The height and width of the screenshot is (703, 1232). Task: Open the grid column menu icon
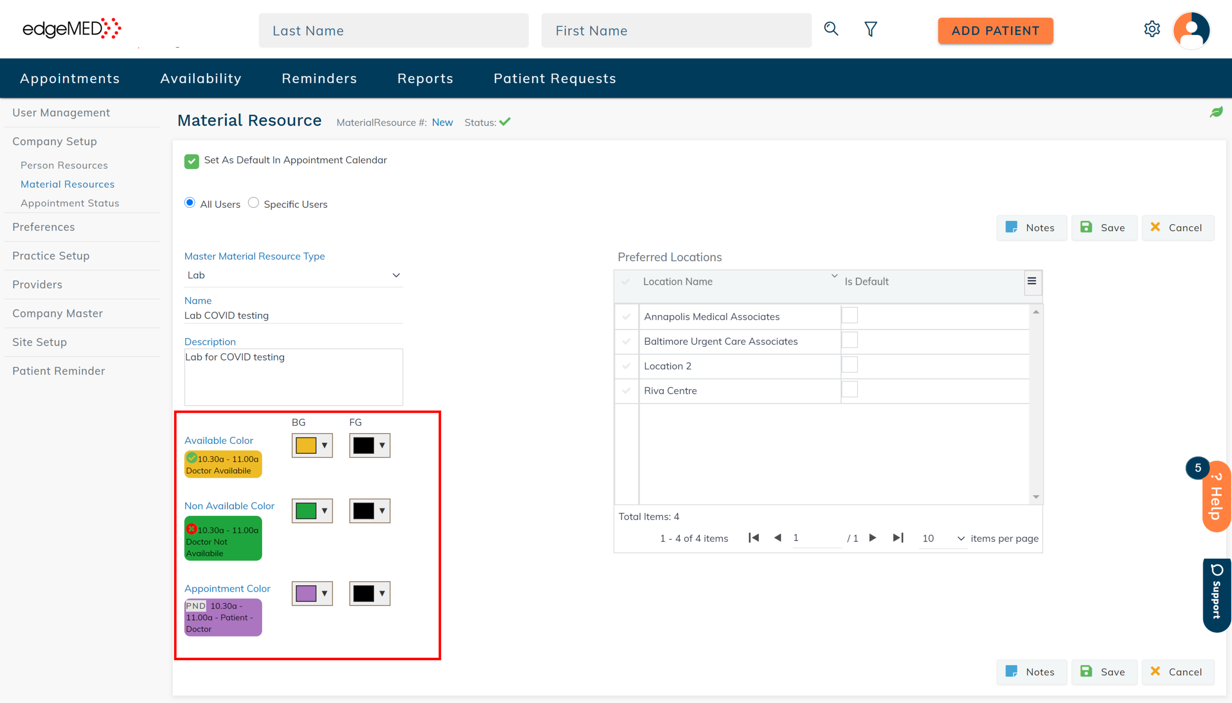coord(1031,281)
